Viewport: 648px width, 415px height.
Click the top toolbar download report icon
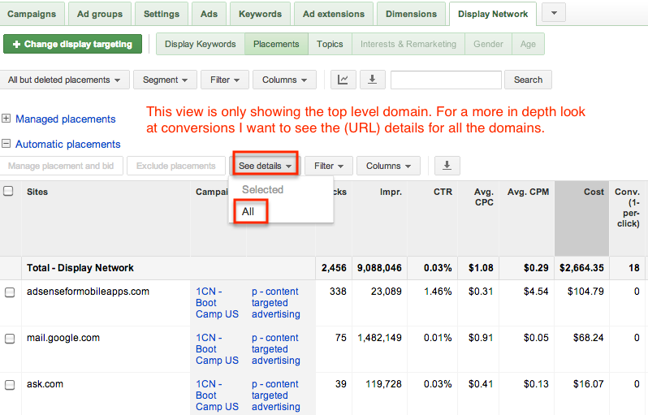pyautogui.click(x=373, y=80)
